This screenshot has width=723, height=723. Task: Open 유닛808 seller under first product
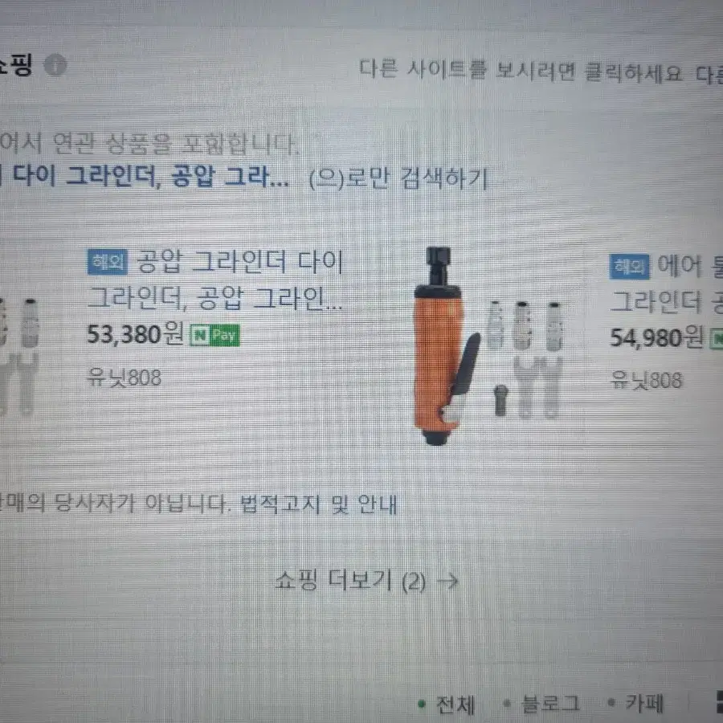(x=125, y=378)
